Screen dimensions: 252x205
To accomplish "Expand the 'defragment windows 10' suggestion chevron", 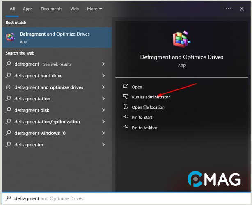I will coord(103,133).
